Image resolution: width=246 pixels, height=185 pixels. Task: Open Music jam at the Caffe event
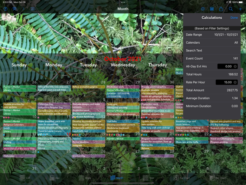(192, 142)
